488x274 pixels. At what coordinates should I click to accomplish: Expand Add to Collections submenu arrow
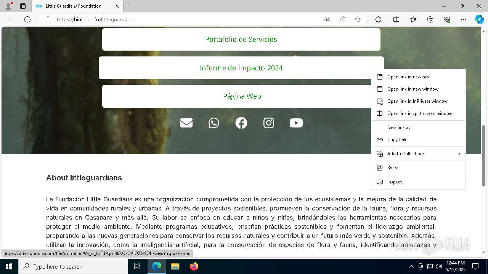(x=459, y=154)
